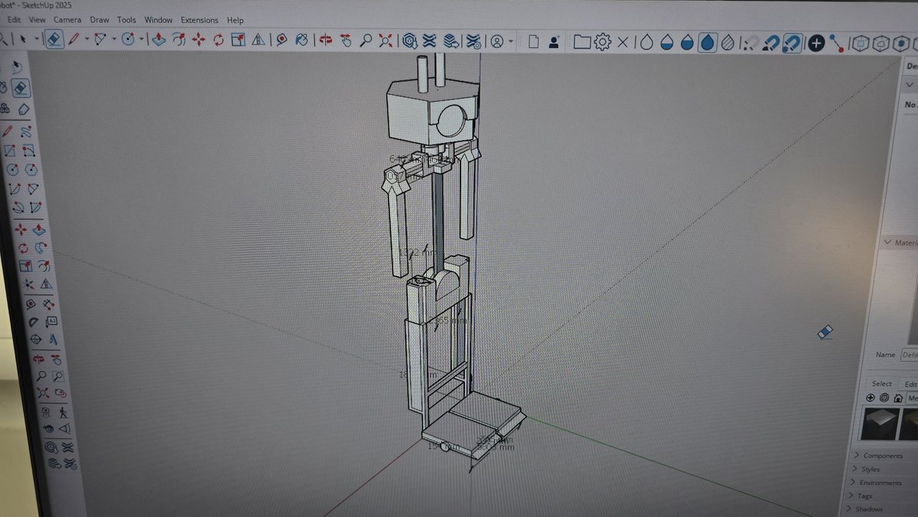
Task: Open the shape tool dropdown arrow
Action: pos(114,39)
